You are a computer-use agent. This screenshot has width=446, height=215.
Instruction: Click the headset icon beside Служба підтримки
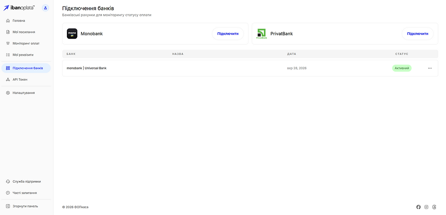pyautogui.click(x=8, y=181)
